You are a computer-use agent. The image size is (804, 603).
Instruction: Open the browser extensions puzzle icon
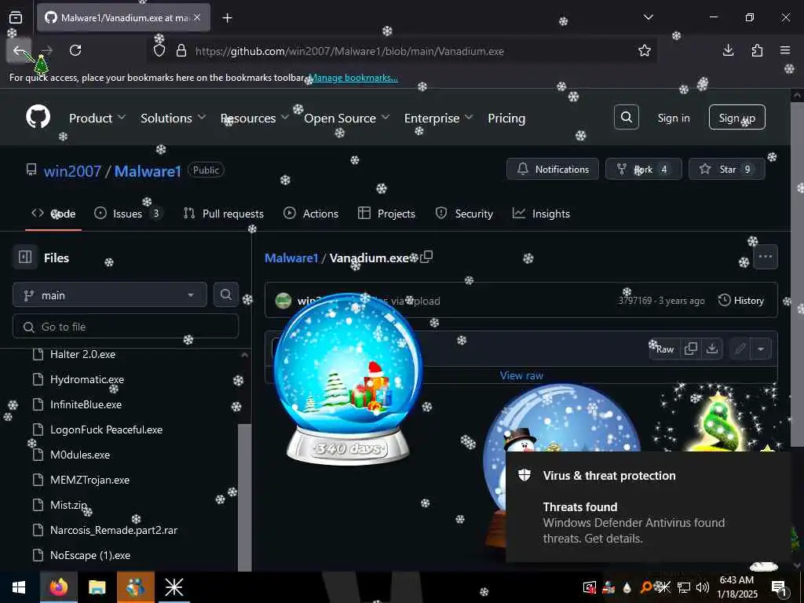point(757,50)
